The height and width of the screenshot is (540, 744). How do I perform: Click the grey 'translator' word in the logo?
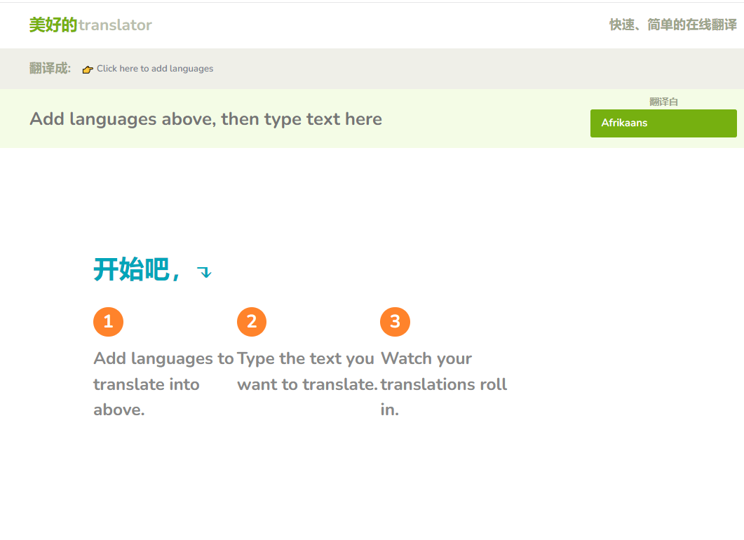(x=115, y=25)
